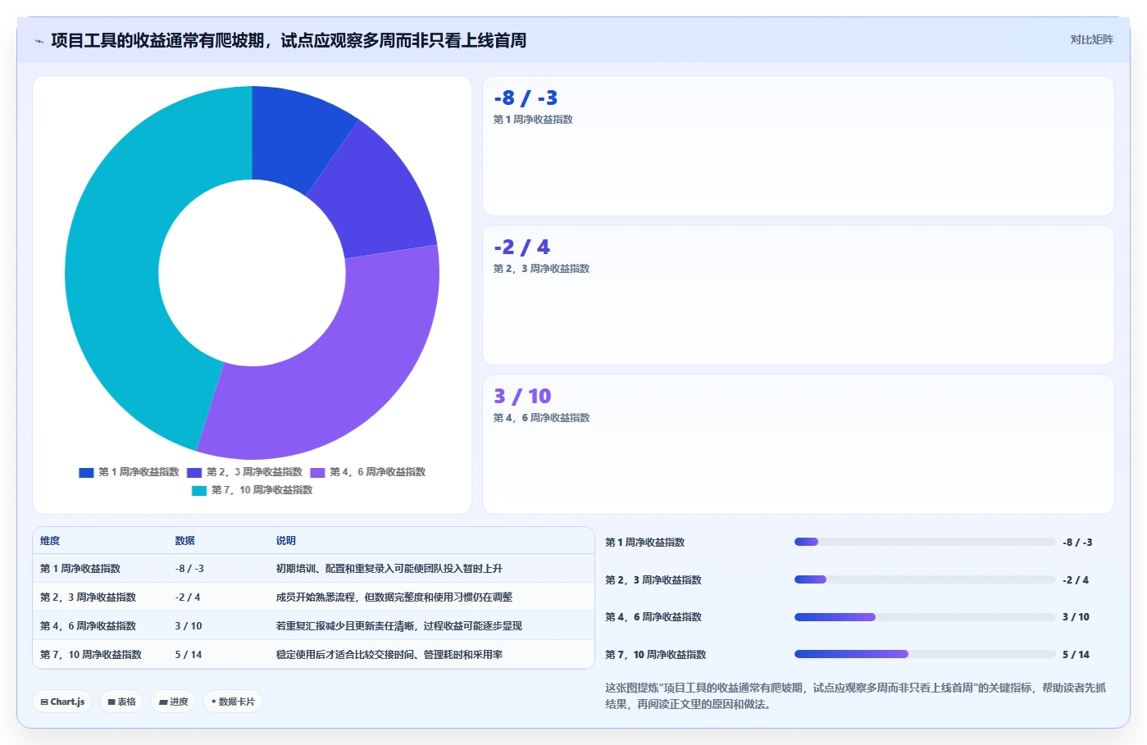Toggle legend item 第 1 周净收益指数

coord(130,472)
